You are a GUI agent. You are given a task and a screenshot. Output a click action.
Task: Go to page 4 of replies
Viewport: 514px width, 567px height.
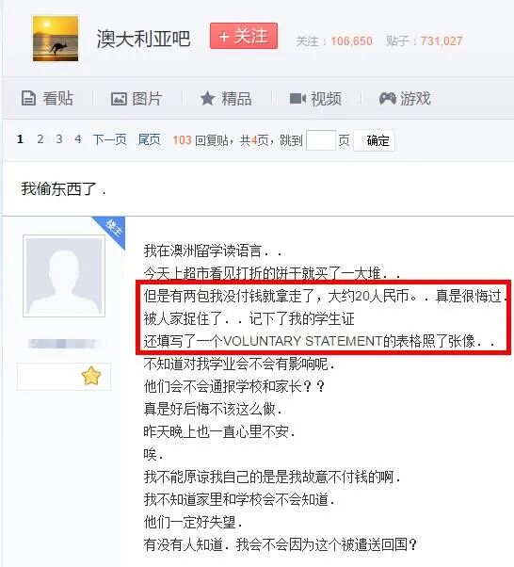click(x=78, y=139)
